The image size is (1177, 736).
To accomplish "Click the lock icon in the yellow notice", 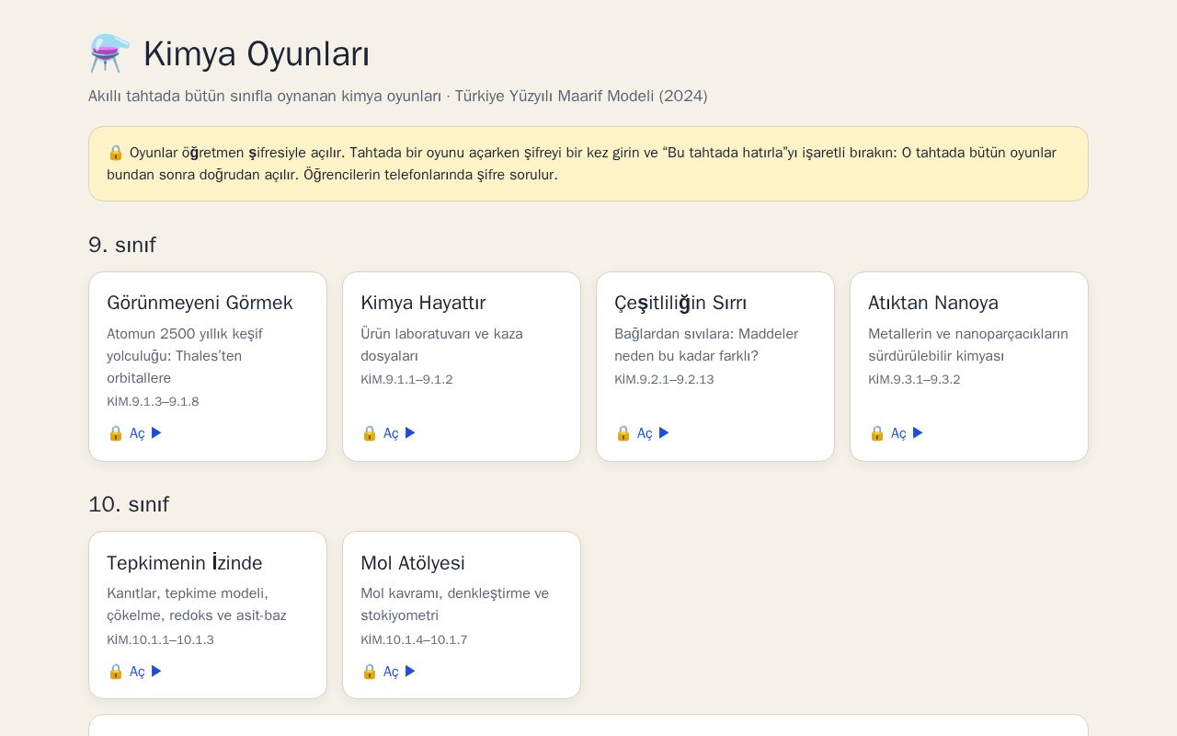I will (116, 153).
